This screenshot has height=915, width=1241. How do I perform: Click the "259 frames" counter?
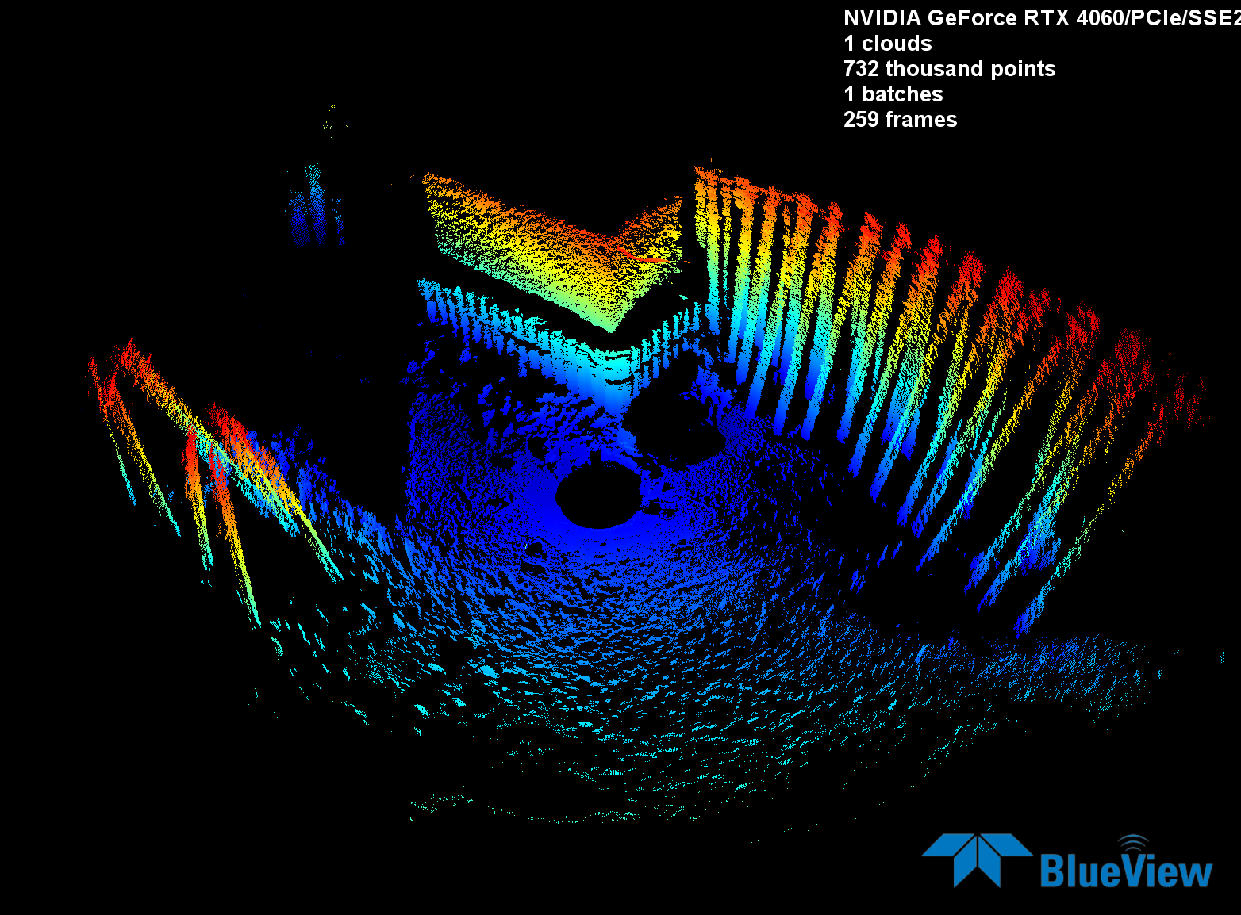click(x=900, y=120)
